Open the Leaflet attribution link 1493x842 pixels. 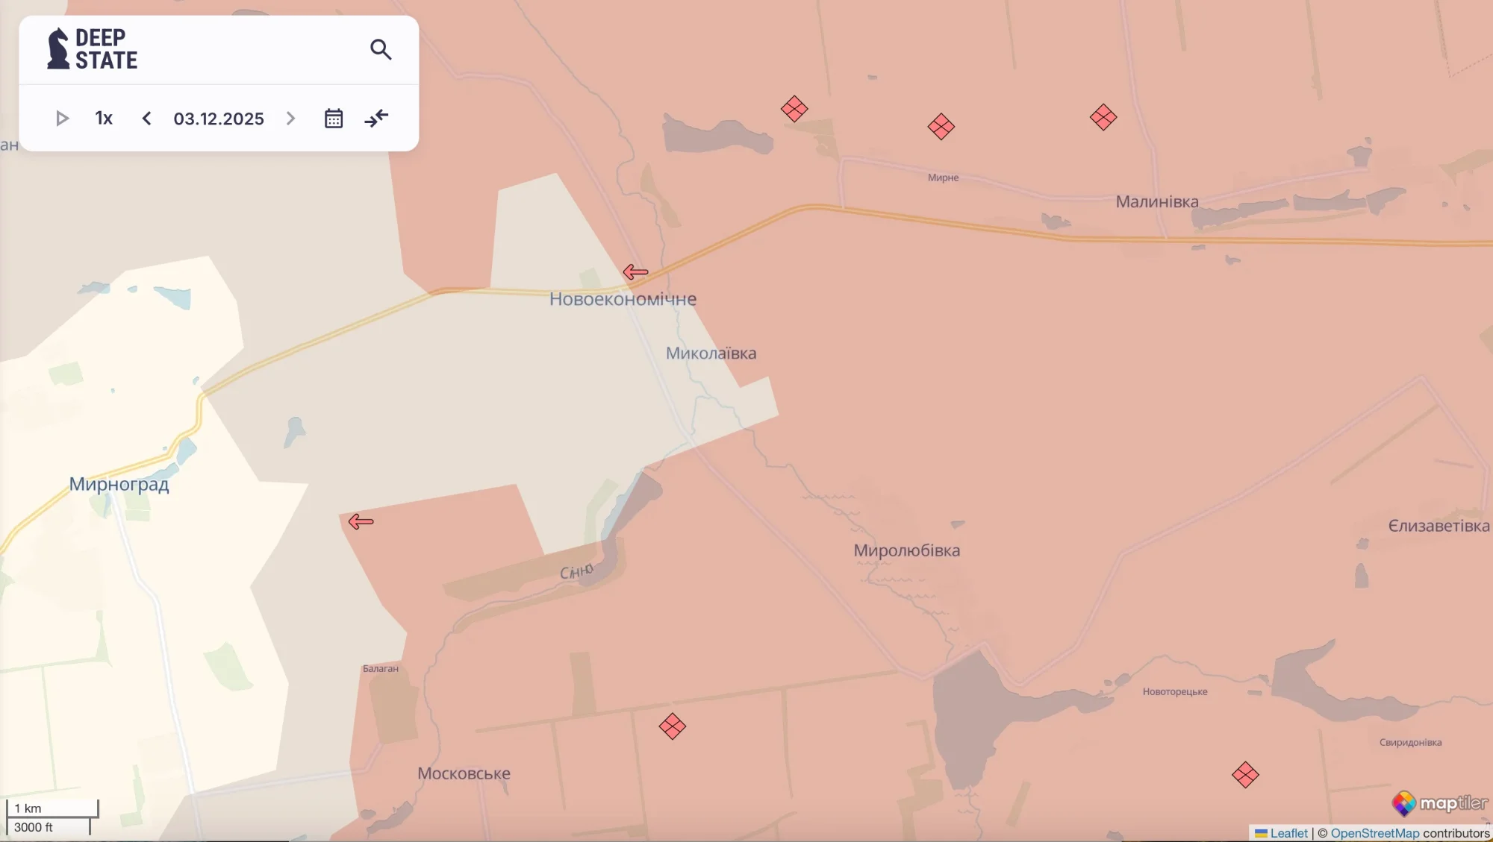[x=1288, y=833]
